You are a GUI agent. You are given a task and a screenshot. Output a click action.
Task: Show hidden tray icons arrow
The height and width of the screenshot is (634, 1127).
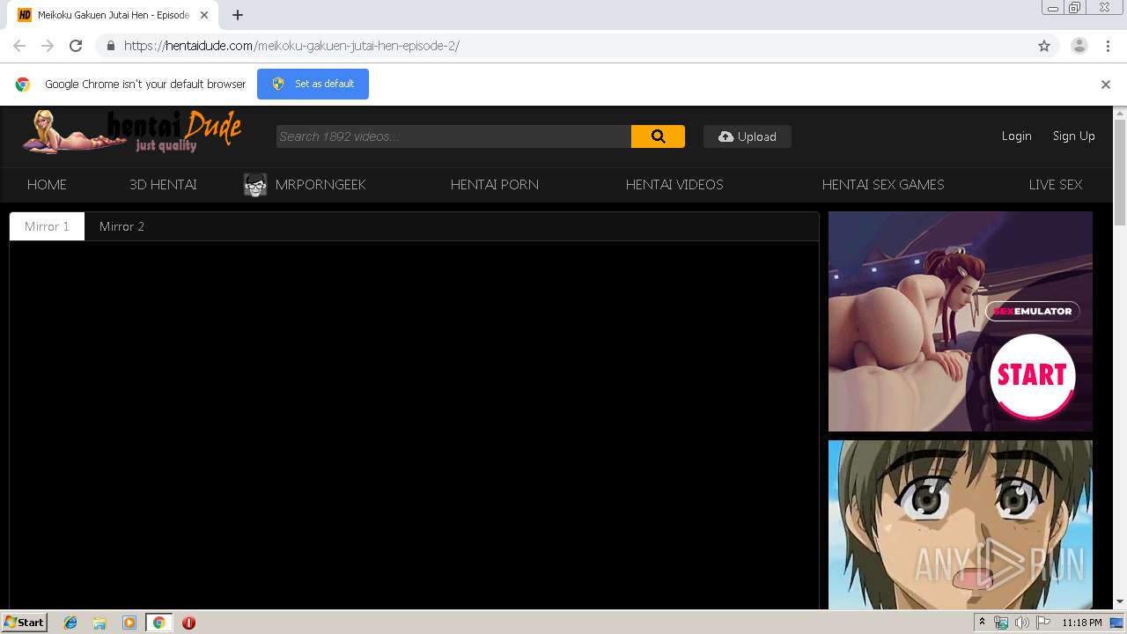click(x=982, y=623)
